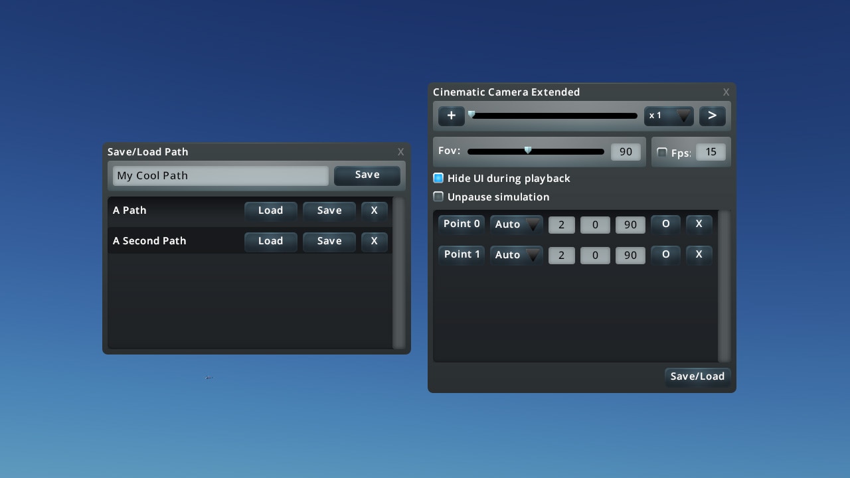Viewport: 850px width, 478px height.
Task: Enable Unpause simulation checkbox
Action: [438, 197]
